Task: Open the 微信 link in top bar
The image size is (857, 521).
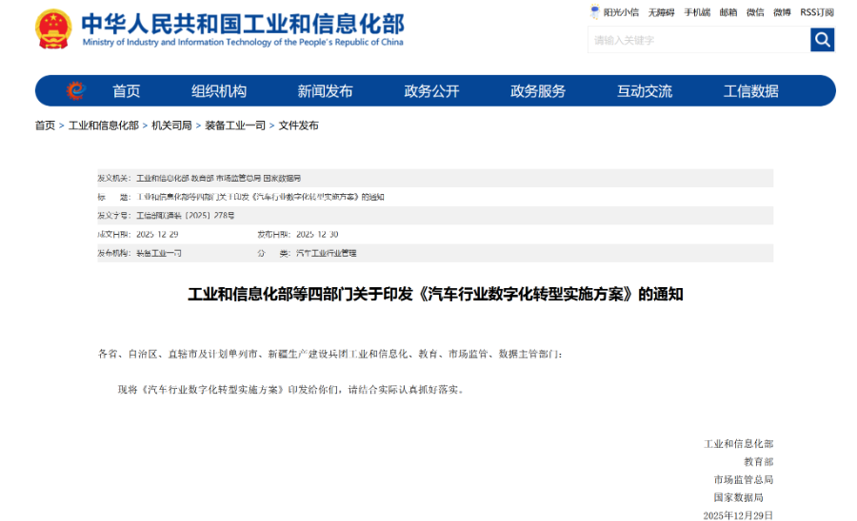Action: click(x=755, y=12)
